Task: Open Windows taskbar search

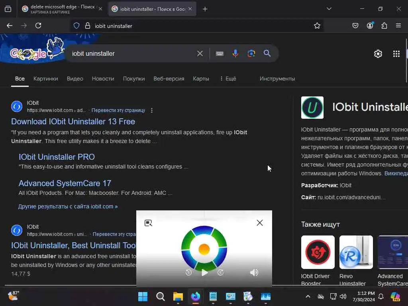Action: coord(160,296)
